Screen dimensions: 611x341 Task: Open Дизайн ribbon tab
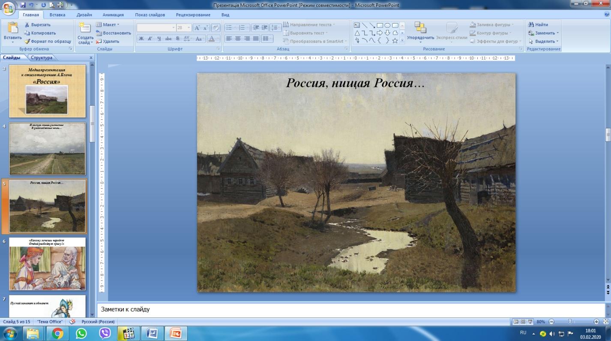[x=84, y=15]
